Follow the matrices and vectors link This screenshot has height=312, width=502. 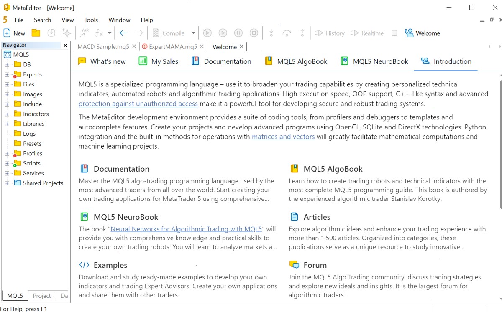(283, 137)
